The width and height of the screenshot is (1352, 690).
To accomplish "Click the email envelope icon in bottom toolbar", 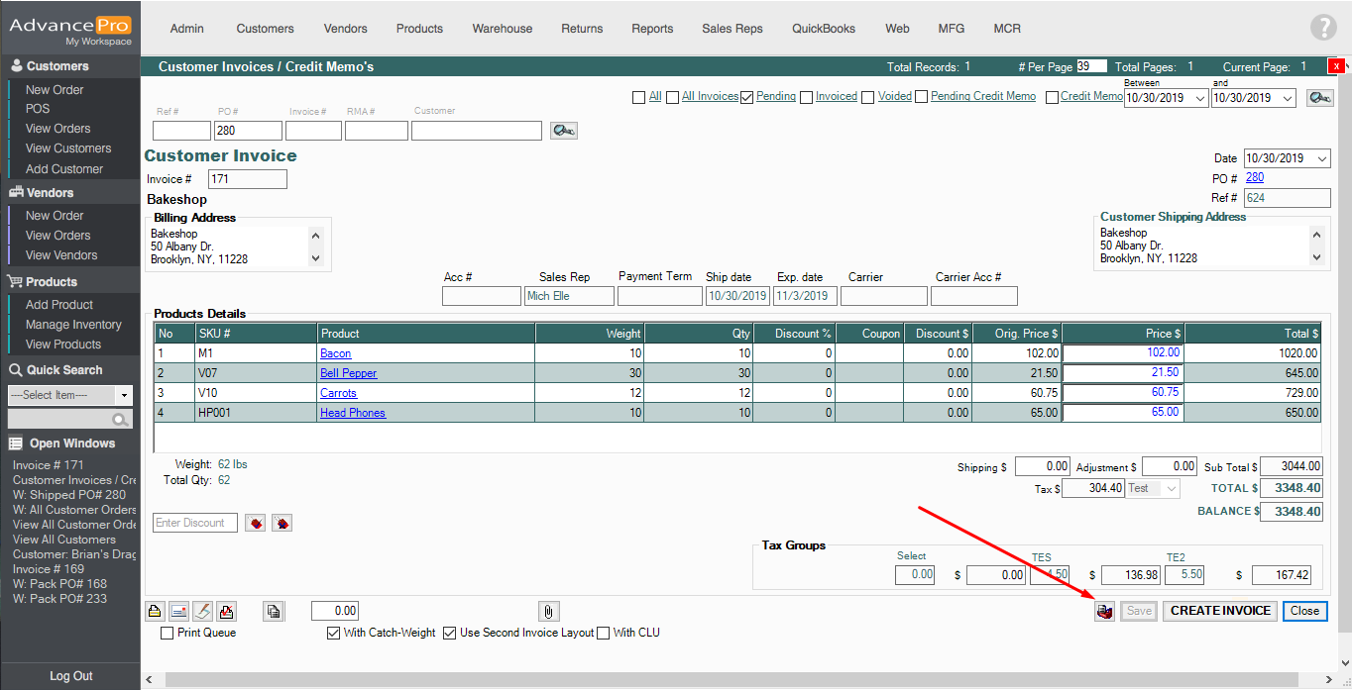I will pos(178,611).
